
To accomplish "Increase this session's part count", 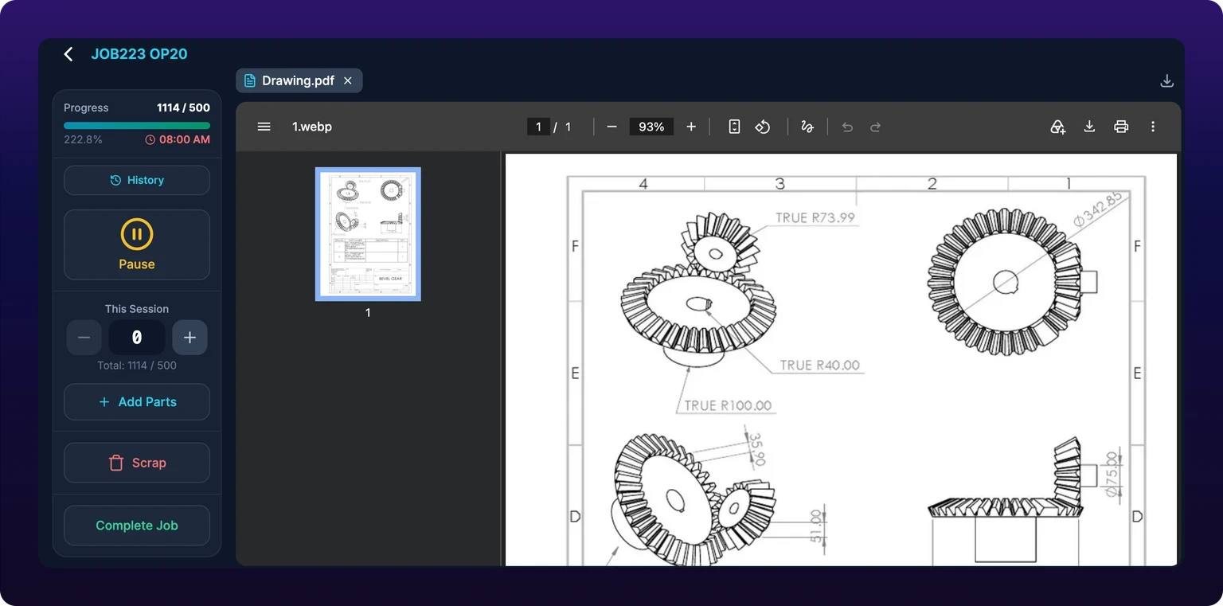I will 190,338.
